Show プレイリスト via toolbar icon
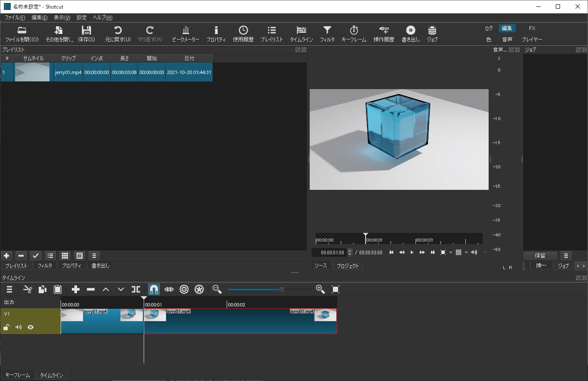The image size is (588, 381). (x=272, y=34)
